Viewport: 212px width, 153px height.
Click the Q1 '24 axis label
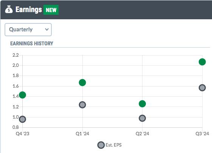(x=82, y=134)
